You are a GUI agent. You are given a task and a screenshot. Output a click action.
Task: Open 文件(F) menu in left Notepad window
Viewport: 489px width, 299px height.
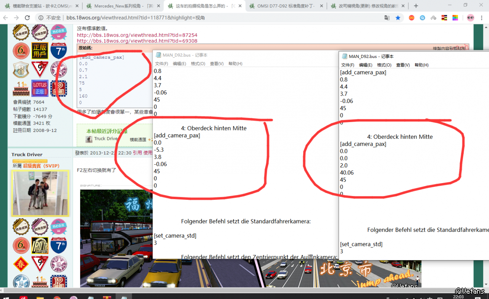tap(161, 64)
